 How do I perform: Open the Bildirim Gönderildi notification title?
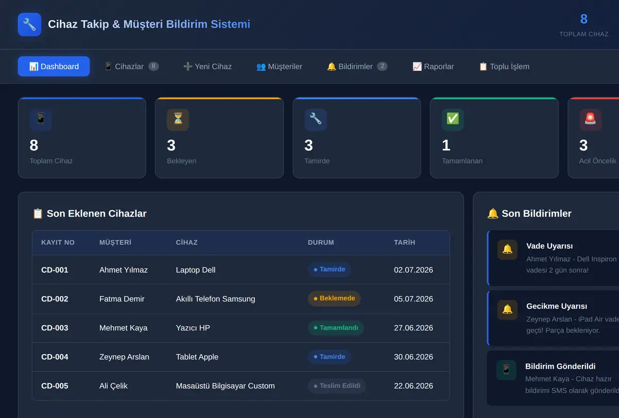pos(560,366)
